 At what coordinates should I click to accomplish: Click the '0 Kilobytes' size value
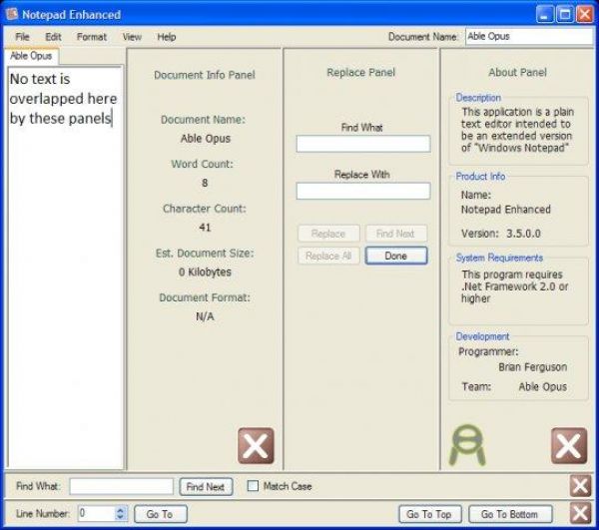tap(205, 272)
